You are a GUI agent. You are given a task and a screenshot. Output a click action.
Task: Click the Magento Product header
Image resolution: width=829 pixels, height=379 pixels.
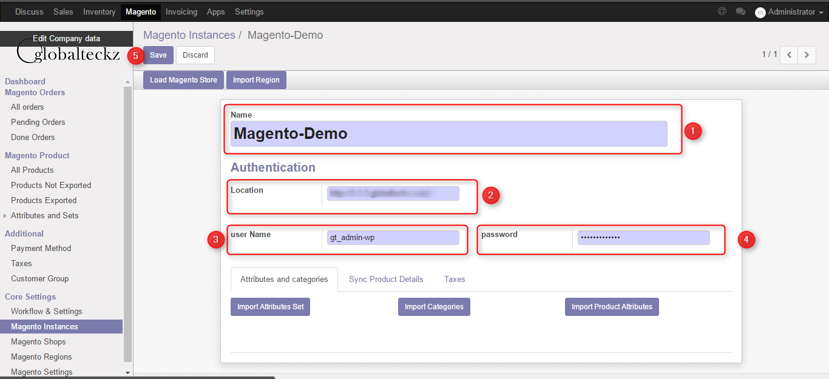37,156
